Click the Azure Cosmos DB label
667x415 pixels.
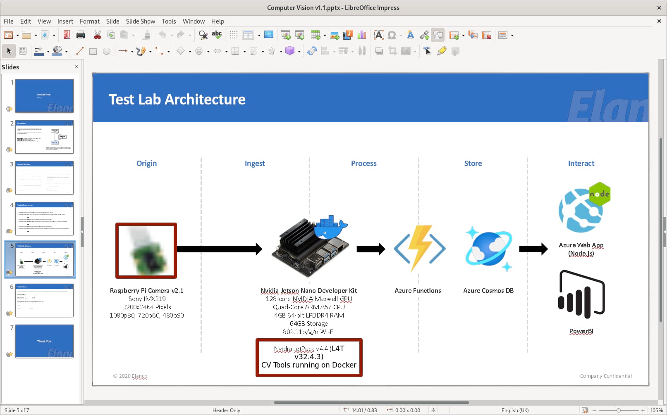click(488, 291)
